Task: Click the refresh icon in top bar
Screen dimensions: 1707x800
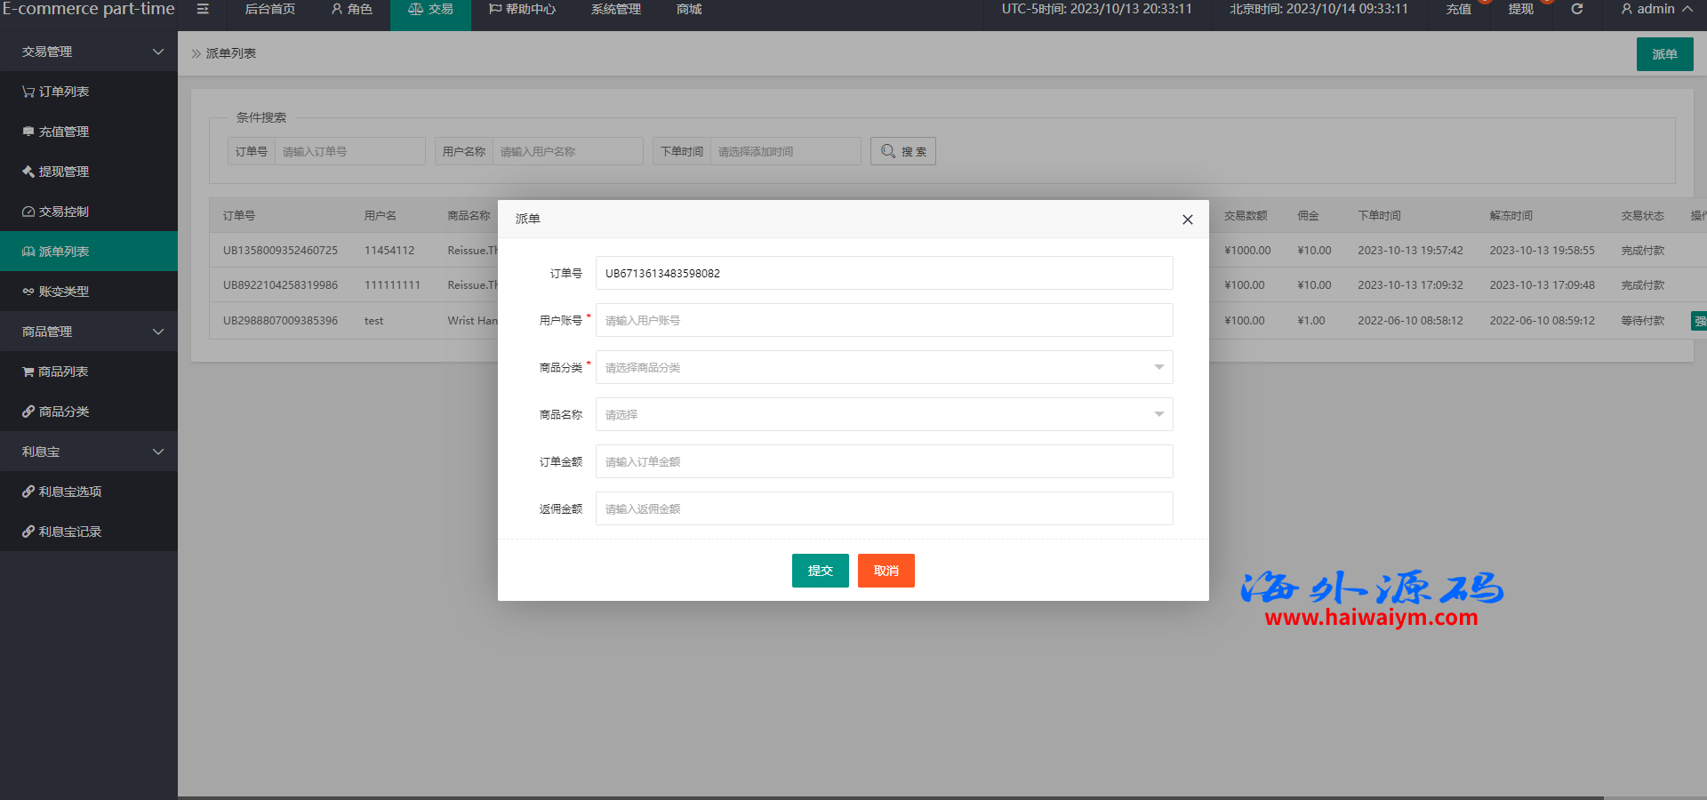Action: coord(1576,9)
